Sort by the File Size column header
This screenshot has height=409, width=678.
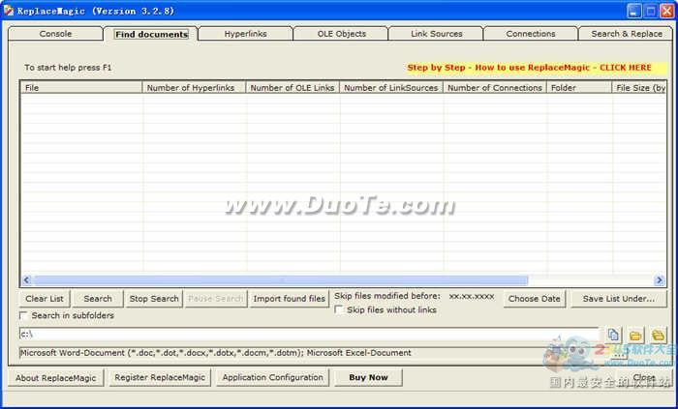(639, 88)
